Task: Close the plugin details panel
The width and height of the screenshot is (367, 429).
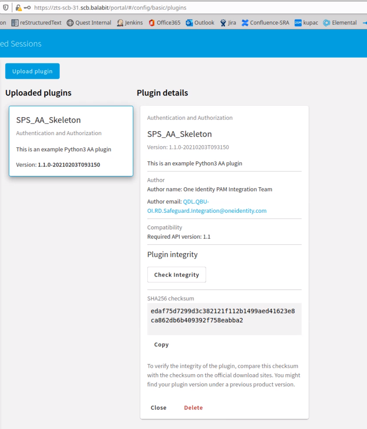Action: (159, 408)
